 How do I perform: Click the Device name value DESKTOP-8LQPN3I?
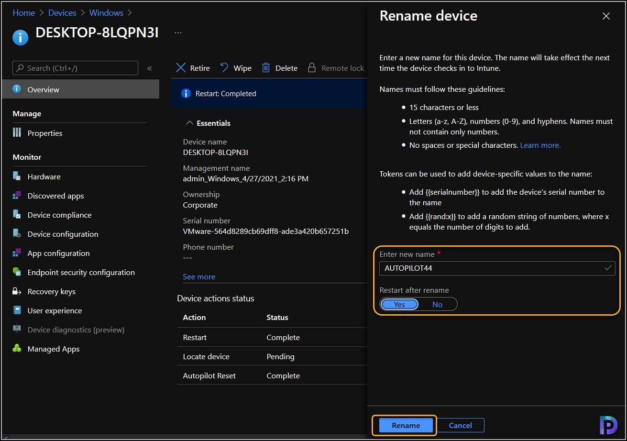pyautogui.click(x=215, y=152)
